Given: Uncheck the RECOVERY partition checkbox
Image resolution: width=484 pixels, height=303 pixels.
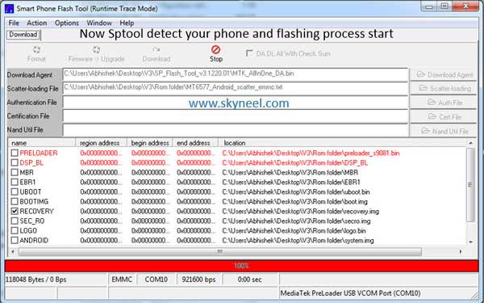Looking at the screenshot, I should [x=15, y=211].
